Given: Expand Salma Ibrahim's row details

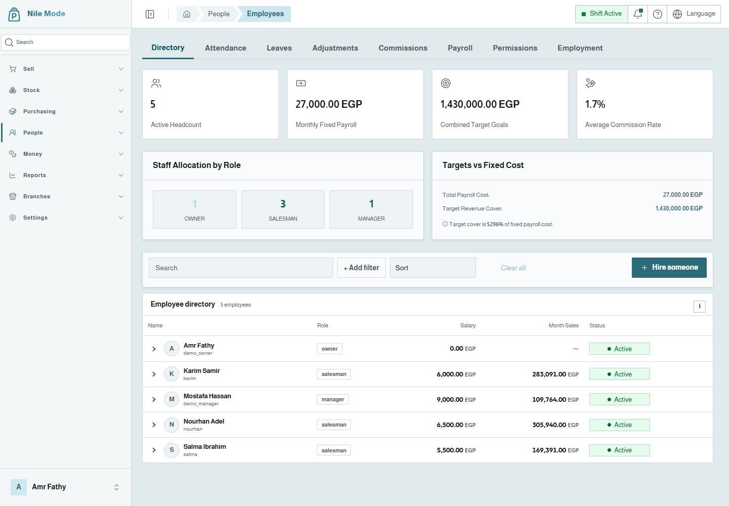Looking at the screenshot, I should point(154,450).
